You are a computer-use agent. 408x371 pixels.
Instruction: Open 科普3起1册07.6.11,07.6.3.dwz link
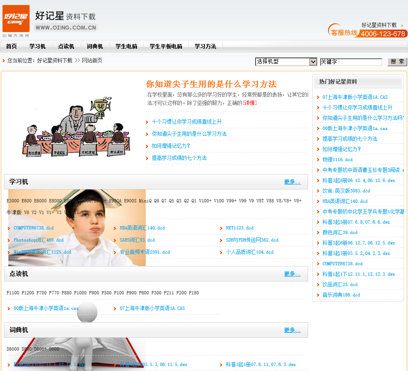click(x=261, y=364)
